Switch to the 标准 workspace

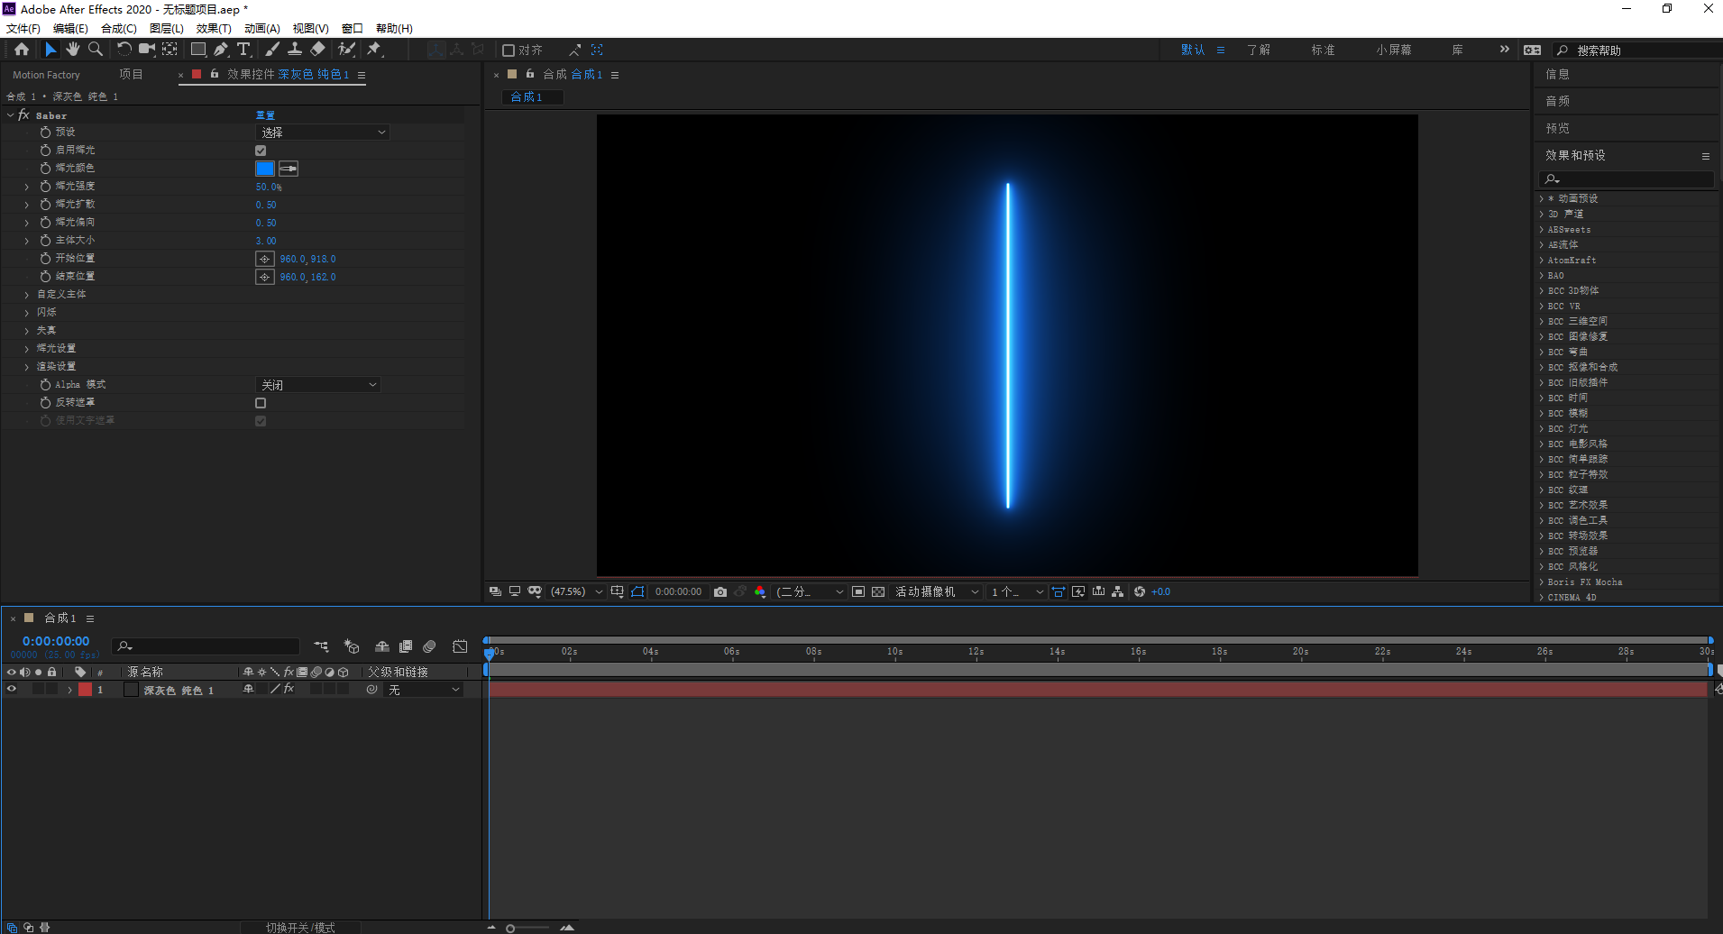(x=1323, y=50)
